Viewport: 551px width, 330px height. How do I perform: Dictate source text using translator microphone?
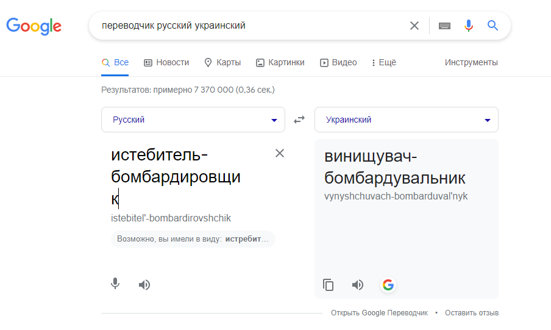[x=115, y=284]
